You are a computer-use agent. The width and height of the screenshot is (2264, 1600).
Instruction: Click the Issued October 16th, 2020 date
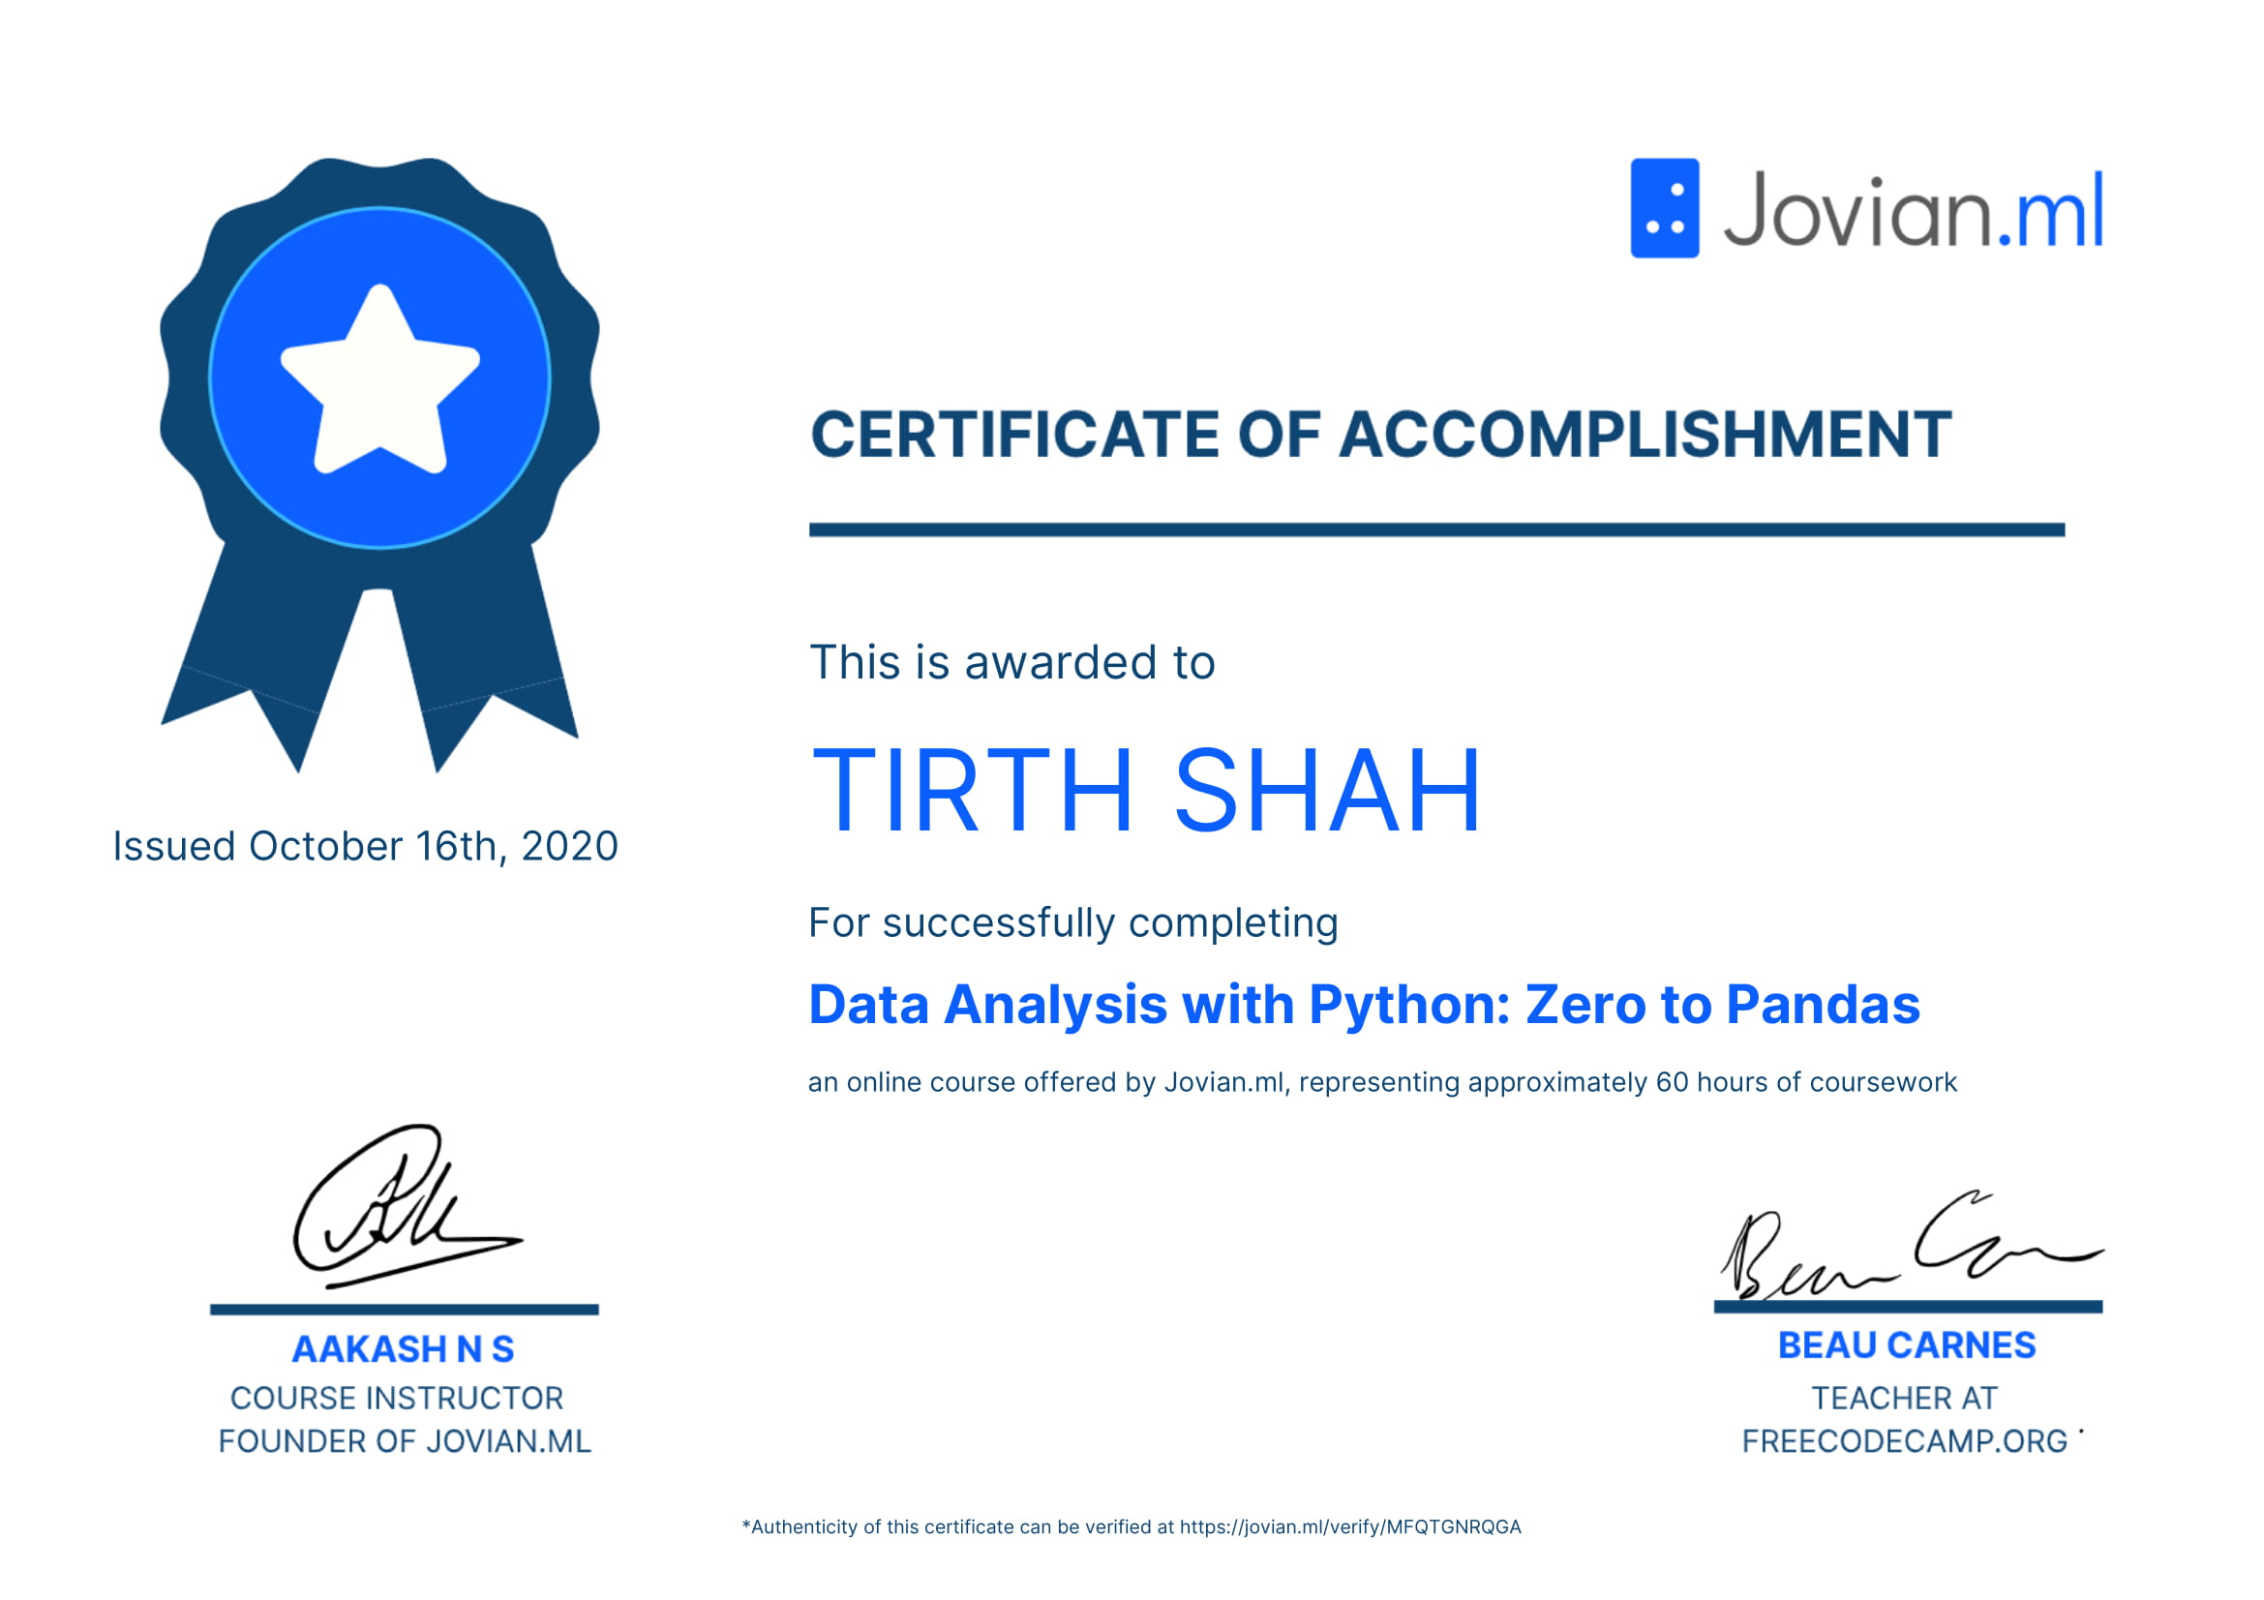point(365,846)
